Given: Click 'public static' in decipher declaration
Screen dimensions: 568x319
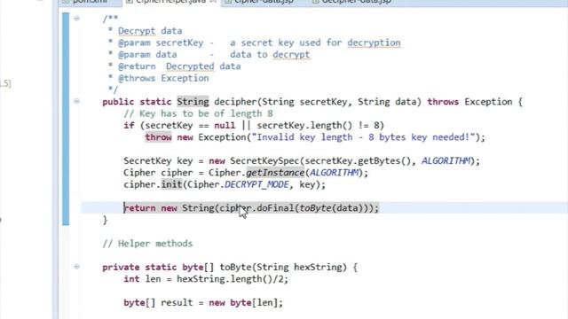Looking at the screenshot, I should 137,102.
